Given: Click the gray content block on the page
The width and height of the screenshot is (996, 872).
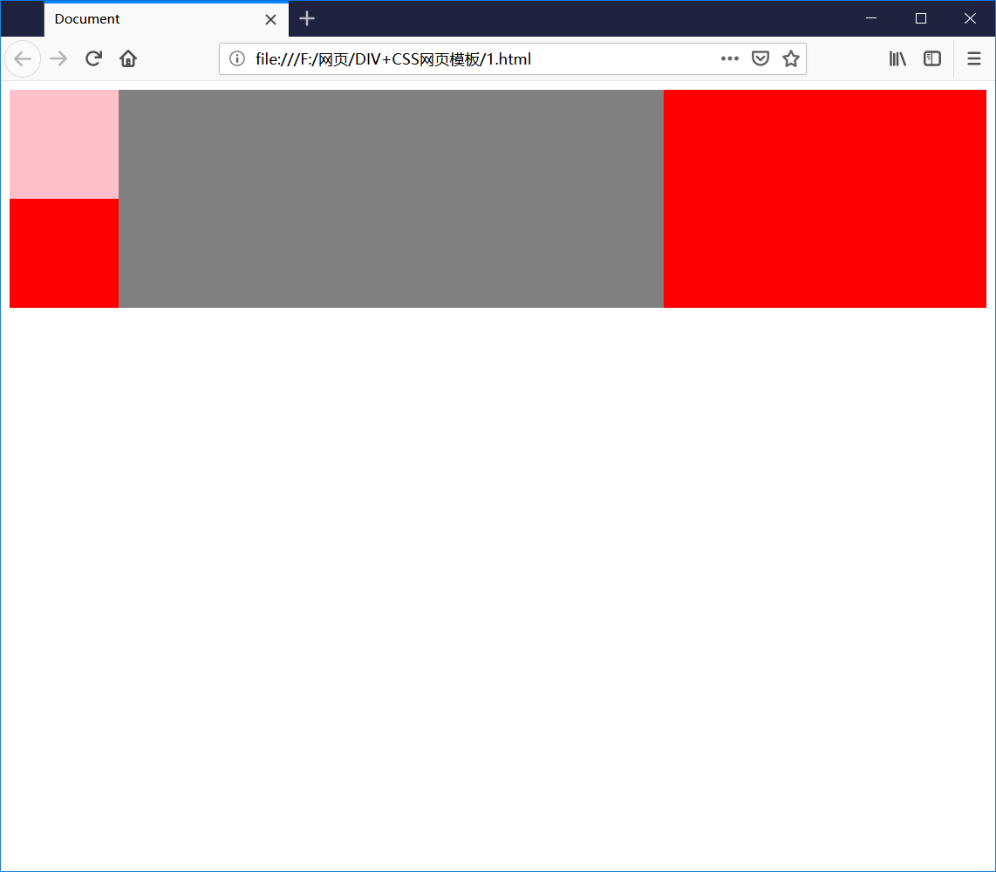Looking at the screenshot, I should pos(391,198).
